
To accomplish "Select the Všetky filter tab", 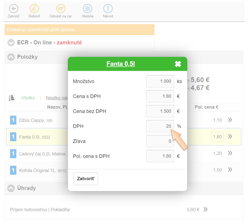I will [28, 98].
